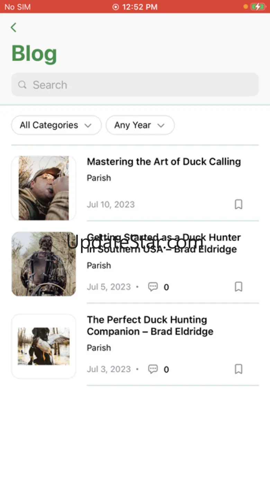This screenshot has height=481, width=270.
Task: Open Getting Started as a Duck Hunter article
Action: point(164,243)
